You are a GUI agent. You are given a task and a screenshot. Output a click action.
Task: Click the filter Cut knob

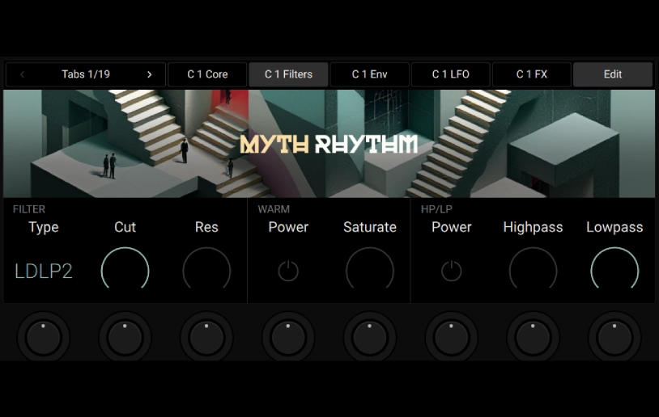point(125,270)
